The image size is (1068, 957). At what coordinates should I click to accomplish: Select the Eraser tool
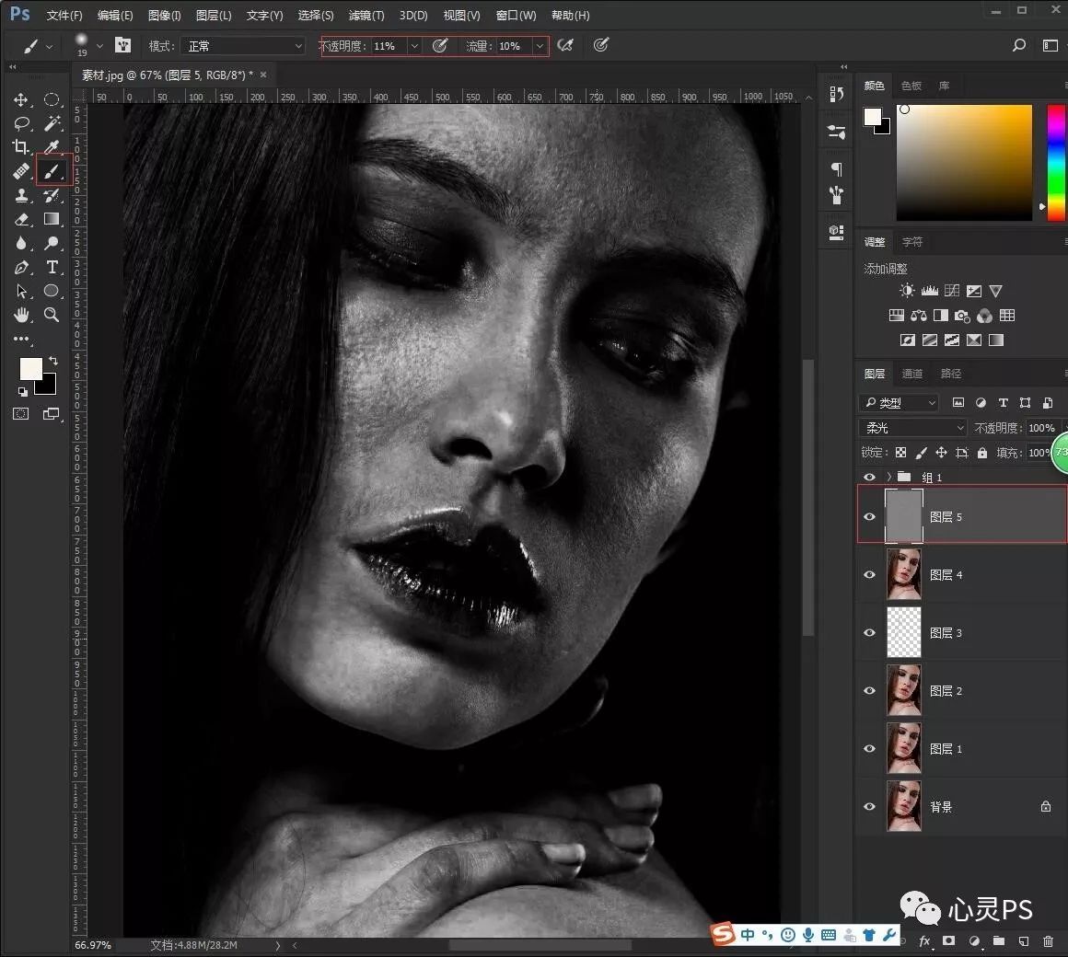point(20,219)
